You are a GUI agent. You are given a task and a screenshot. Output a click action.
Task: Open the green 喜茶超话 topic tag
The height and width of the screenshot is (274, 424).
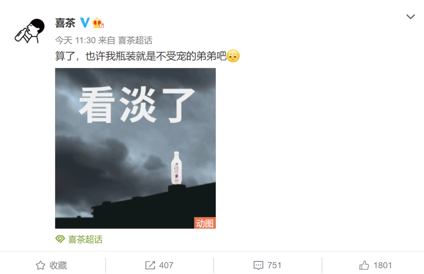click(86, 239)
